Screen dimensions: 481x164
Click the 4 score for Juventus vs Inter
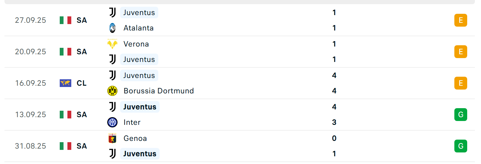[x=334, y=107]
